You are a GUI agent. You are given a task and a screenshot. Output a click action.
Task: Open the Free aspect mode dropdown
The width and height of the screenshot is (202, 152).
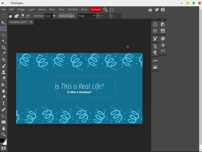pyautogui.click(x=87, y=16)
